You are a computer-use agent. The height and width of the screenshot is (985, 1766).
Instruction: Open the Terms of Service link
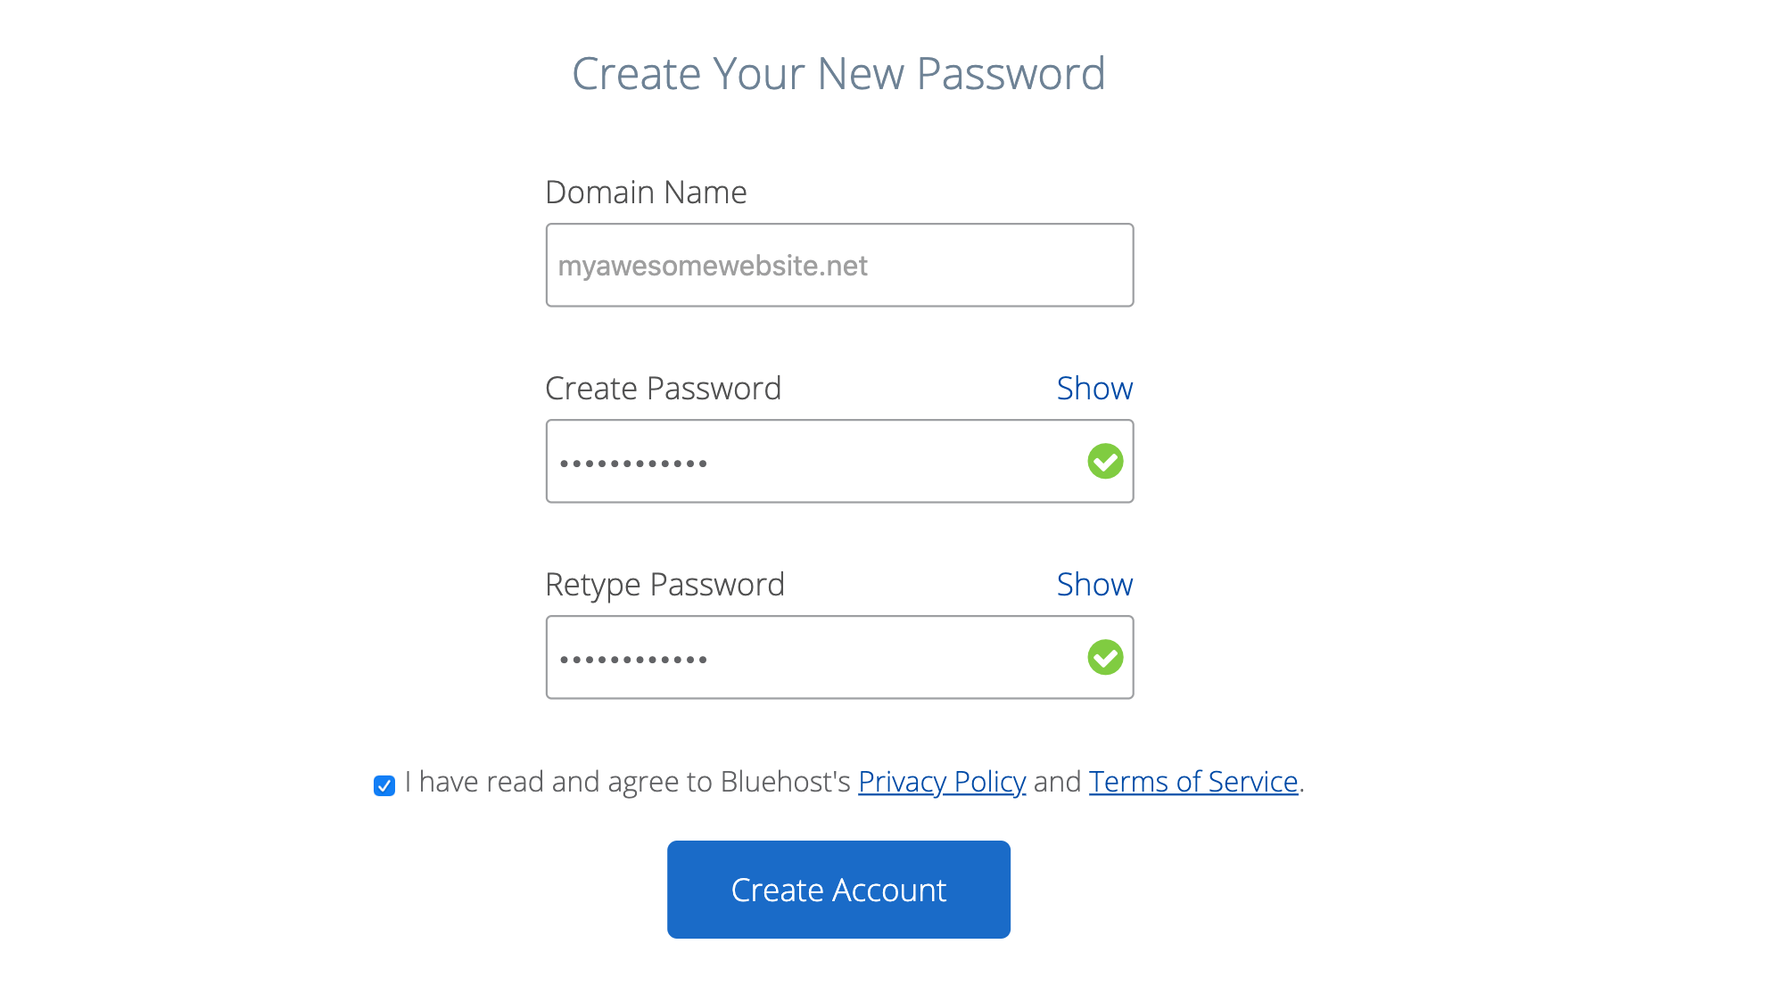pos(1192,782)
